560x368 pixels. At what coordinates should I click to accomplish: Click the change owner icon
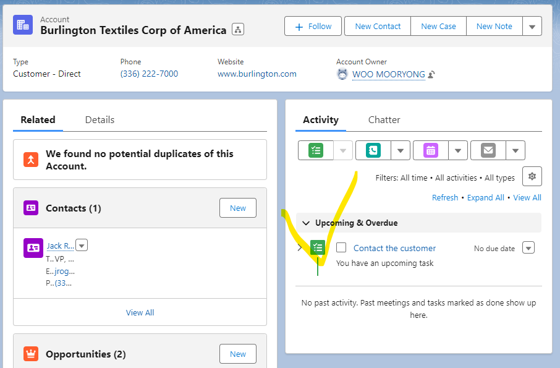[x=431, y=74]
